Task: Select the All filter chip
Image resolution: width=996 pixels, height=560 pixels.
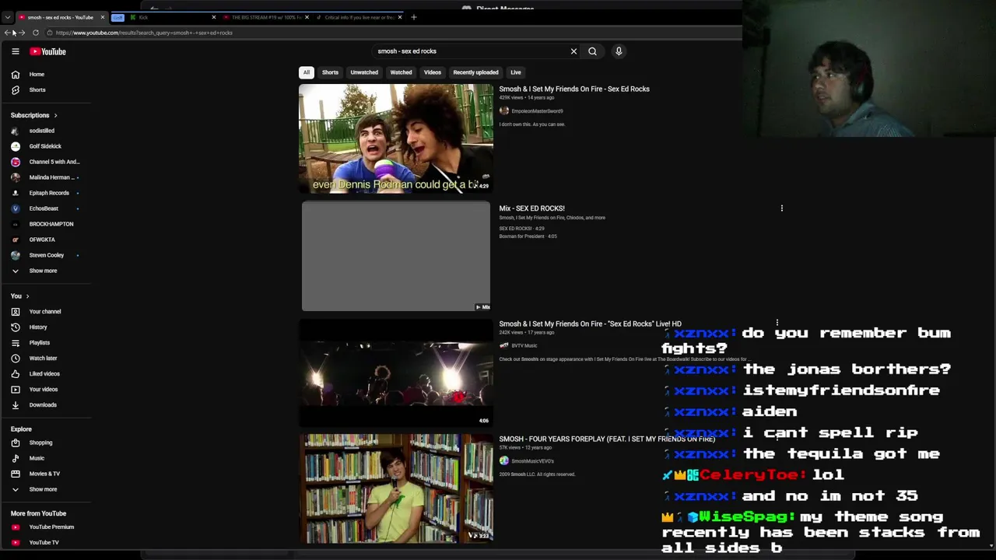Action: (307, 72)
